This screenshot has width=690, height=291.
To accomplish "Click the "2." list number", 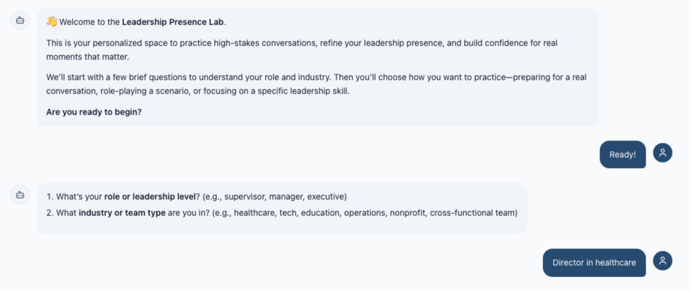I will coord(50,212).
